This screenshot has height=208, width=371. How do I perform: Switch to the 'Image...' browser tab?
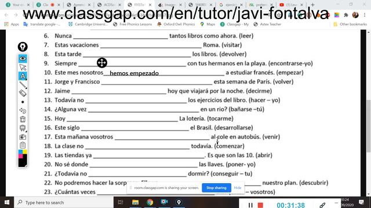[170, 5]
